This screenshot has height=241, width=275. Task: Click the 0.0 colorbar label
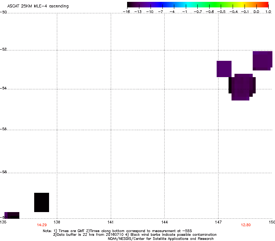256,12
